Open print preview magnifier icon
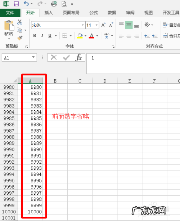The image size is (180, 221). [x=64, y=4]
